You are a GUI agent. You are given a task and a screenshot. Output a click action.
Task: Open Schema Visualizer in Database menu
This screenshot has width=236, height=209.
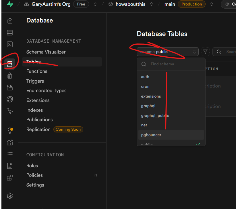pyautogui.click(x=46, y=52)
